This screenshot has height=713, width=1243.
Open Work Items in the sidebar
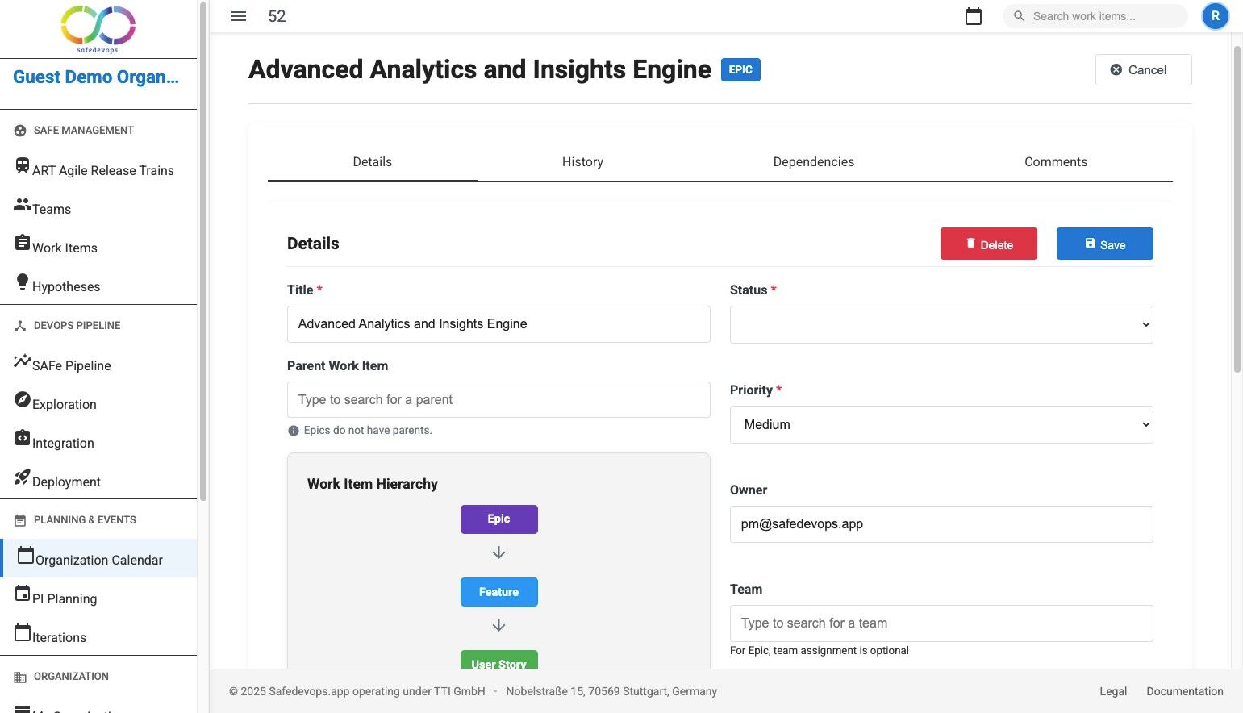tap(98, 247)
